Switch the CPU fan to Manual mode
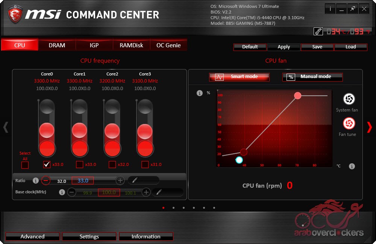The image size is (376, 244). point(312,77)
